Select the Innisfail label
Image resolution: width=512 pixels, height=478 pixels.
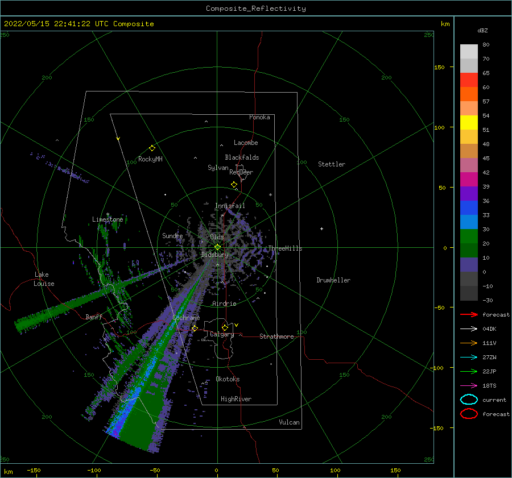point(230,206)
